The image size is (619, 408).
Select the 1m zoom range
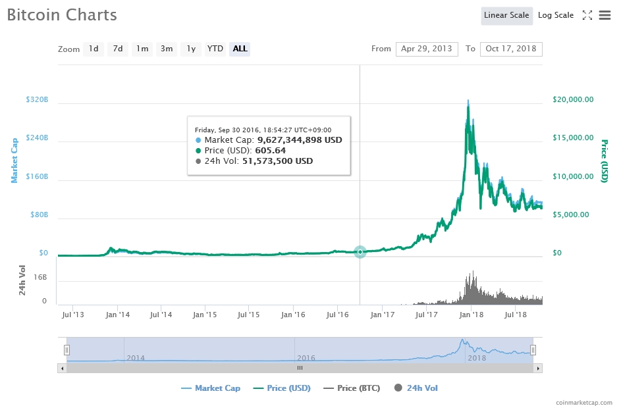(142, 49)
